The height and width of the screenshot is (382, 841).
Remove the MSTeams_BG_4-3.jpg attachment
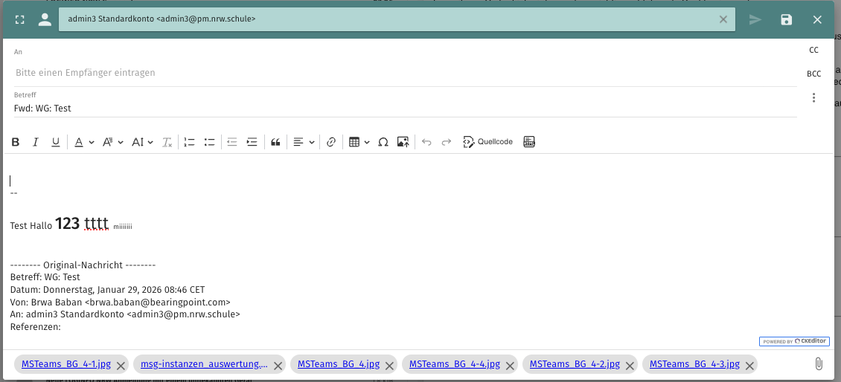tap(749, 365)
